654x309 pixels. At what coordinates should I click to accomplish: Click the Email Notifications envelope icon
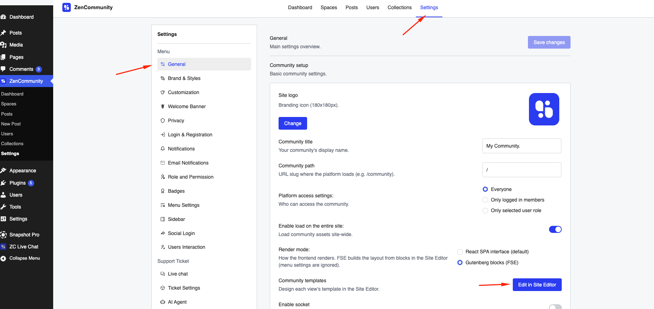click(163, 163)
